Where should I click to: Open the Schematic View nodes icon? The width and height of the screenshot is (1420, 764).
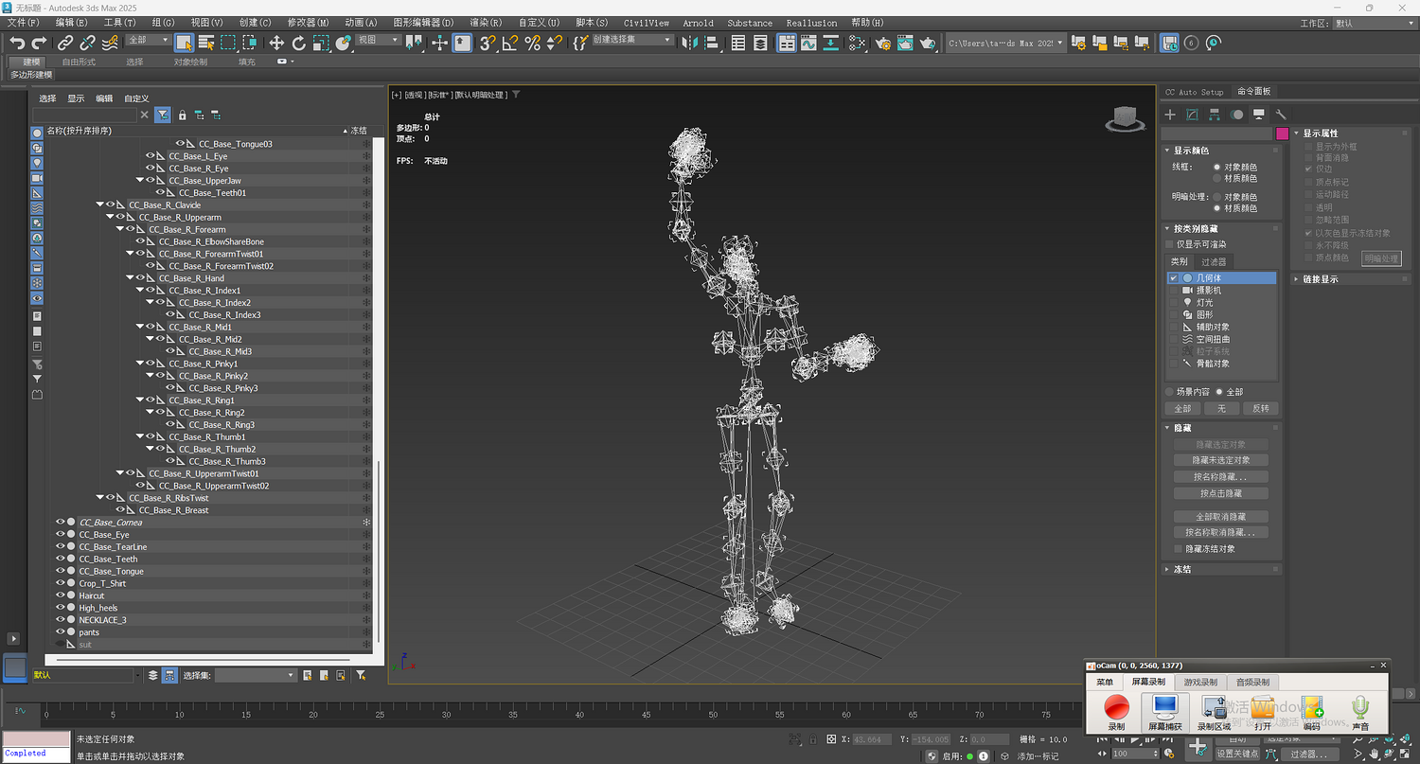857,43
